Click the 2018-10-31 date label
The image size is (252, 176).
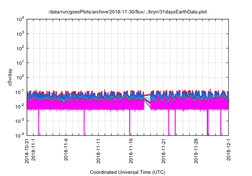click(x=27, y=151)
